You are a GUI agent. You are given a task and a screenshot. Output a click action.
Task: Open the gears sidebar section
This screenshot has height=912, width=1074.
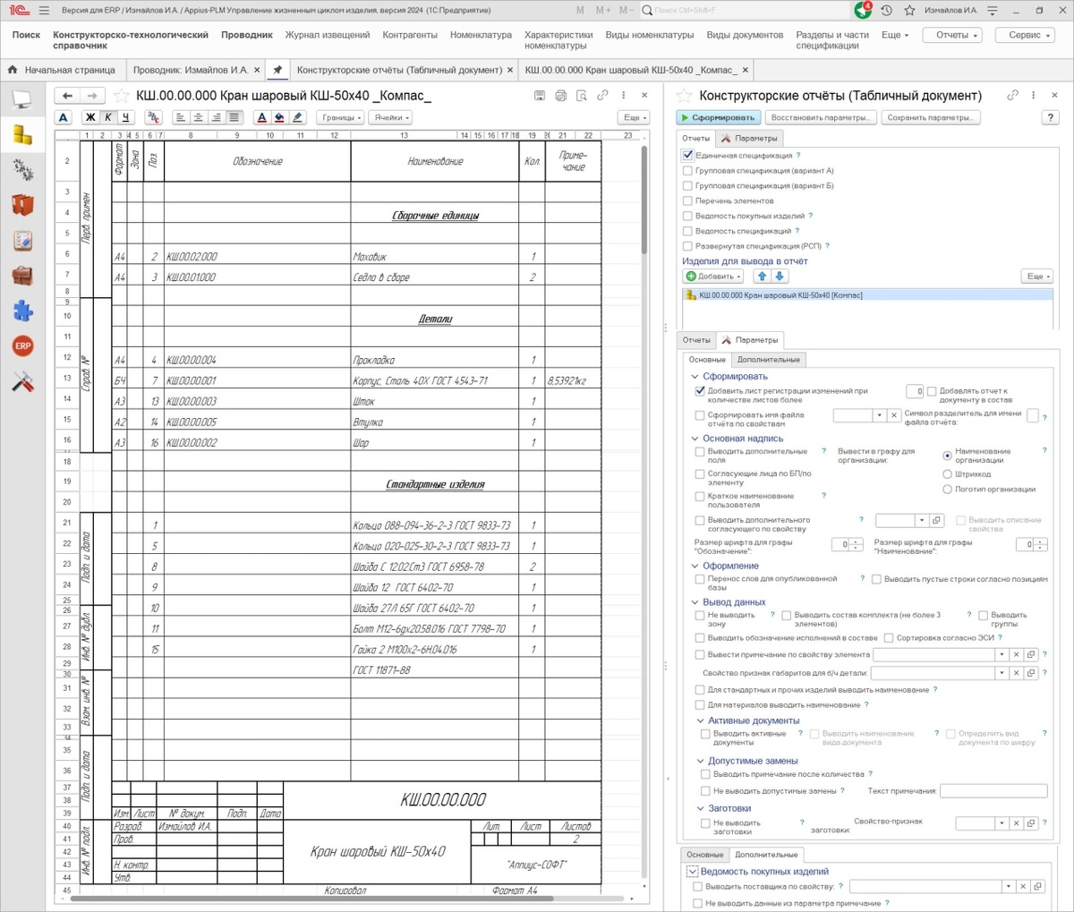[22, 169]
